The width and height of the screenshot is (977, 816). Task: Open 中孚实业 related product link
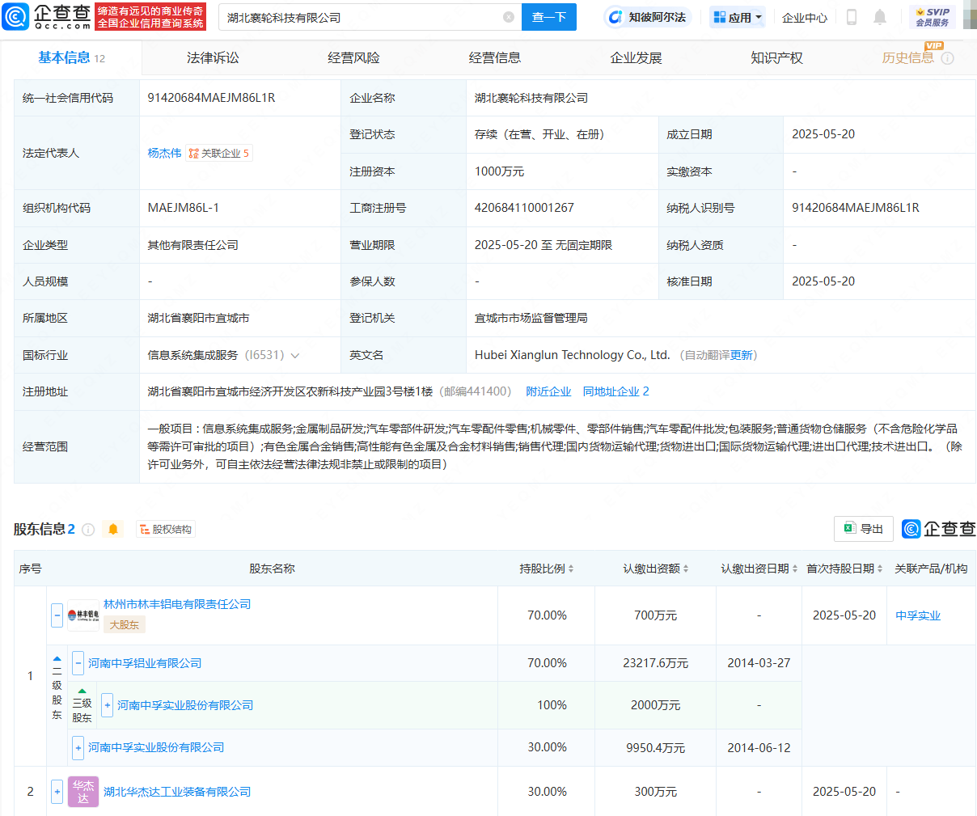pyautogui.click(x=918, y=615)
